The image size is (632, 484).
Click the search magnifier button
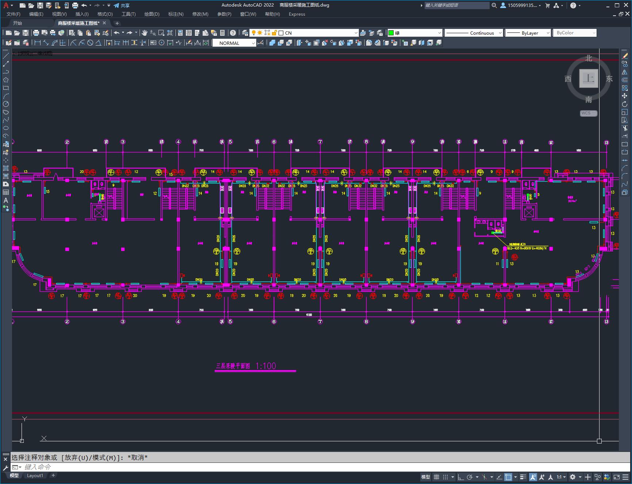(494, 5)
